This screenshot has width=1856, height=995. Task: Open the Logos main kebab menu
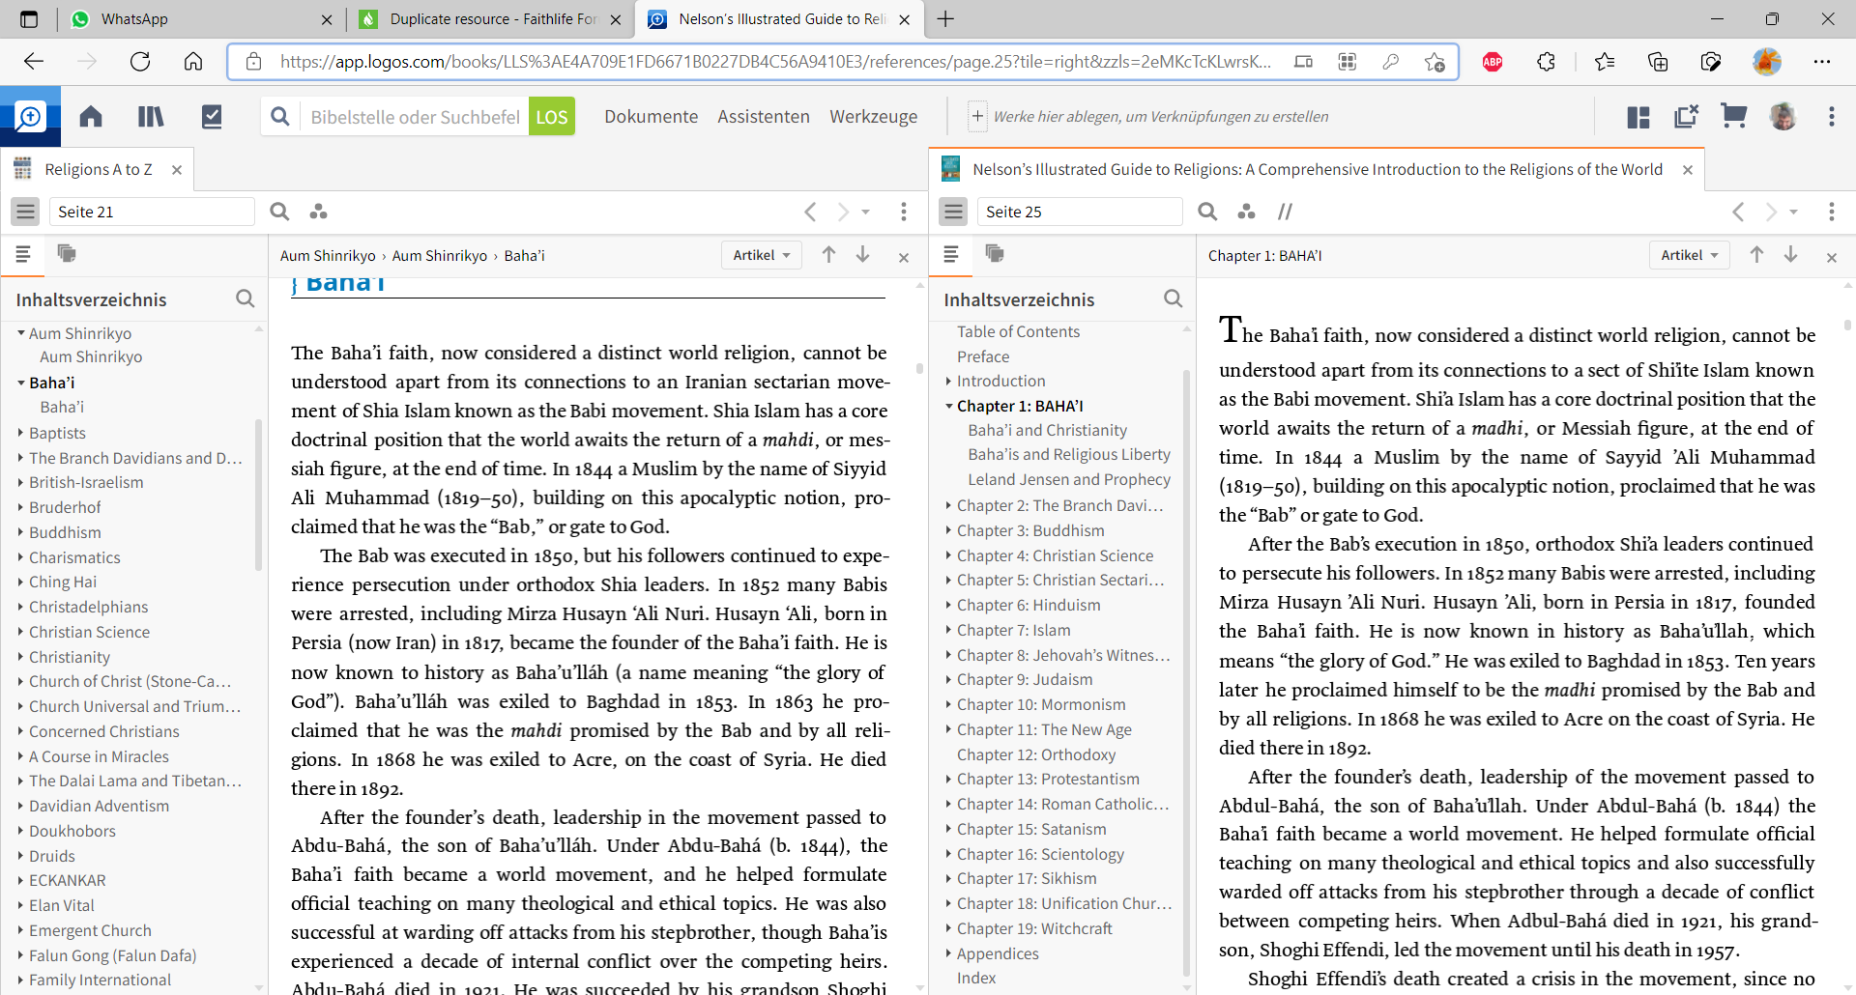(x=1832, y=117)
